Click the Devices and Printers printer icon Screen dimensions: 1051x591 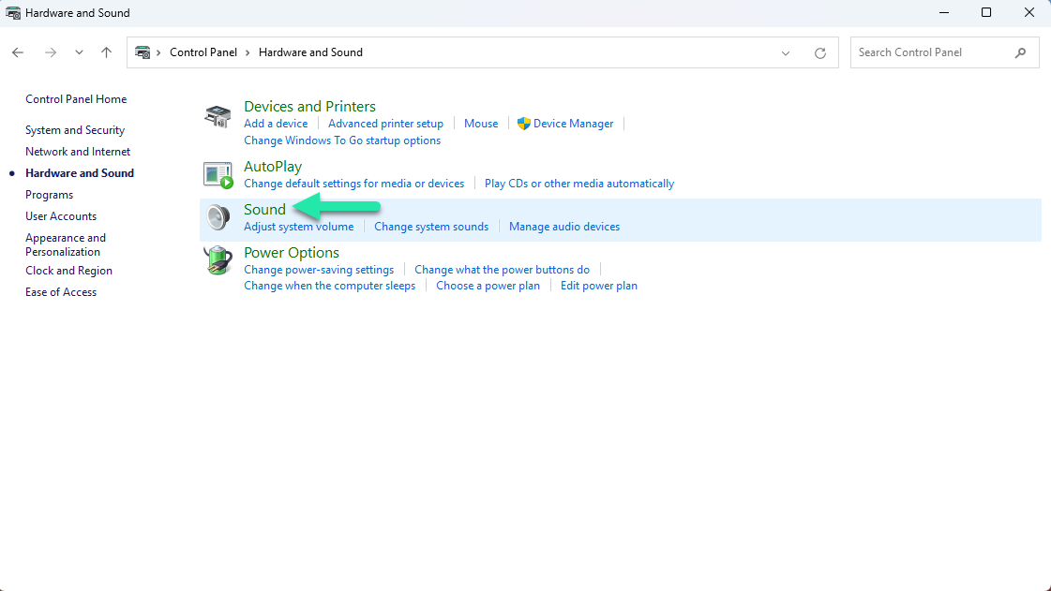(217, 114)
